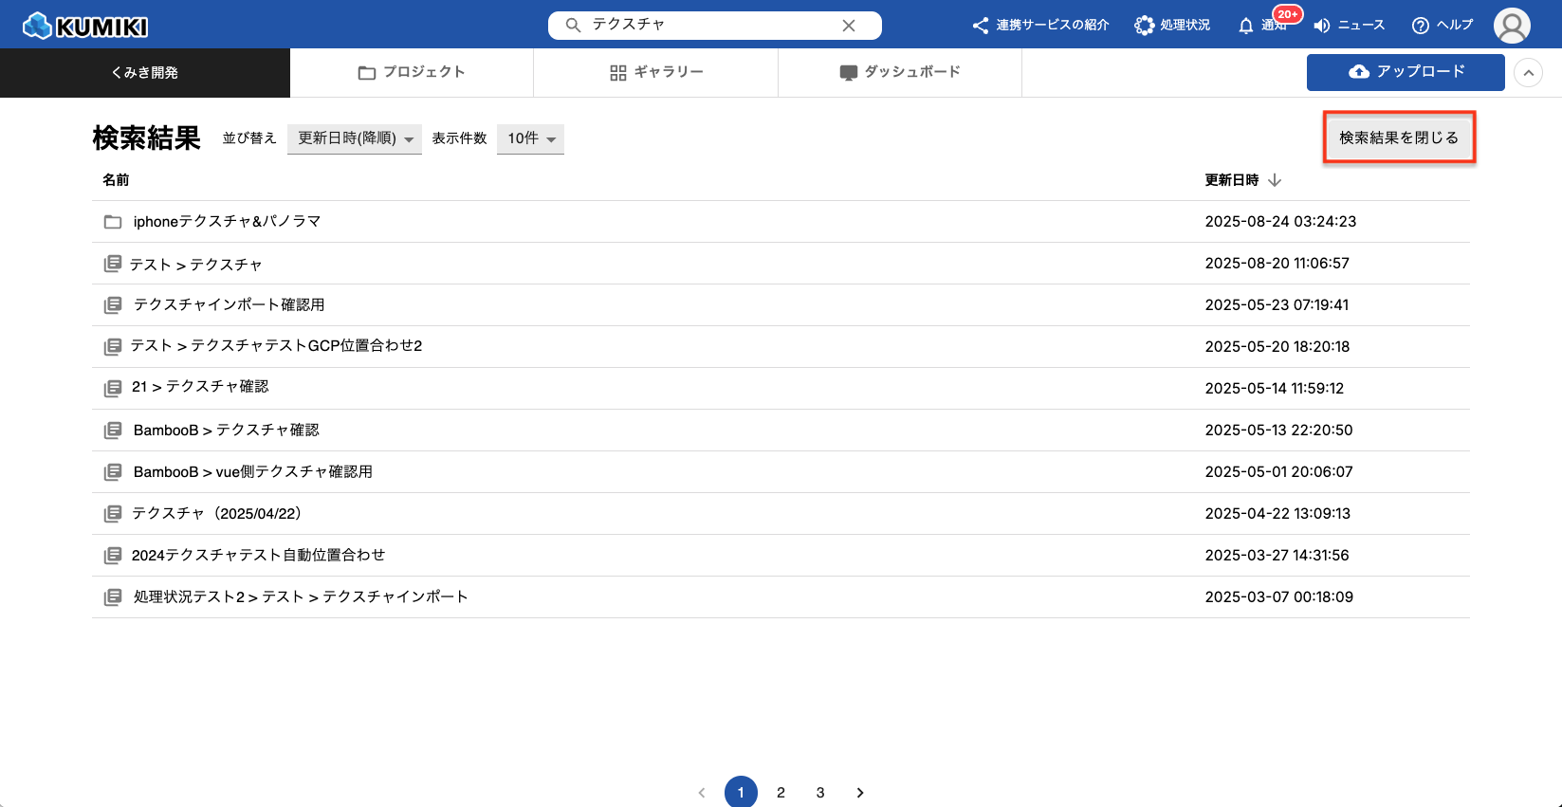Go to page 2 of results

pos(781,792)
